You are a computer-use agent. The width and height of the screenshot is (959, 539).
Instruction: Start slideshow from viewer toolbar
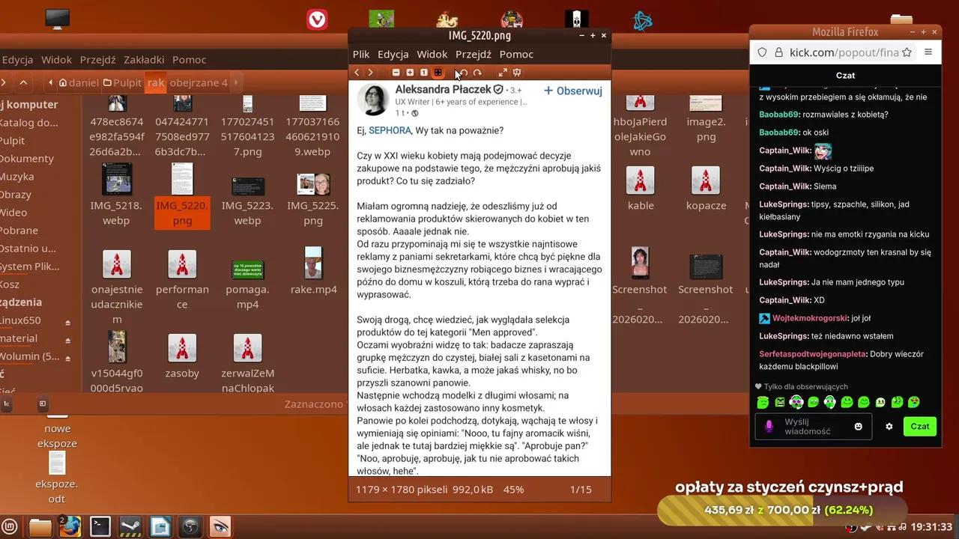click(517, 73)
